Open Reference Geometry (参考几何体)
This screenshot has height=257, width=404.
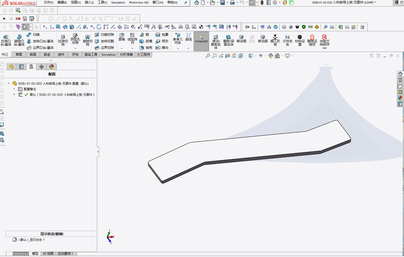[x=178, y=38]
